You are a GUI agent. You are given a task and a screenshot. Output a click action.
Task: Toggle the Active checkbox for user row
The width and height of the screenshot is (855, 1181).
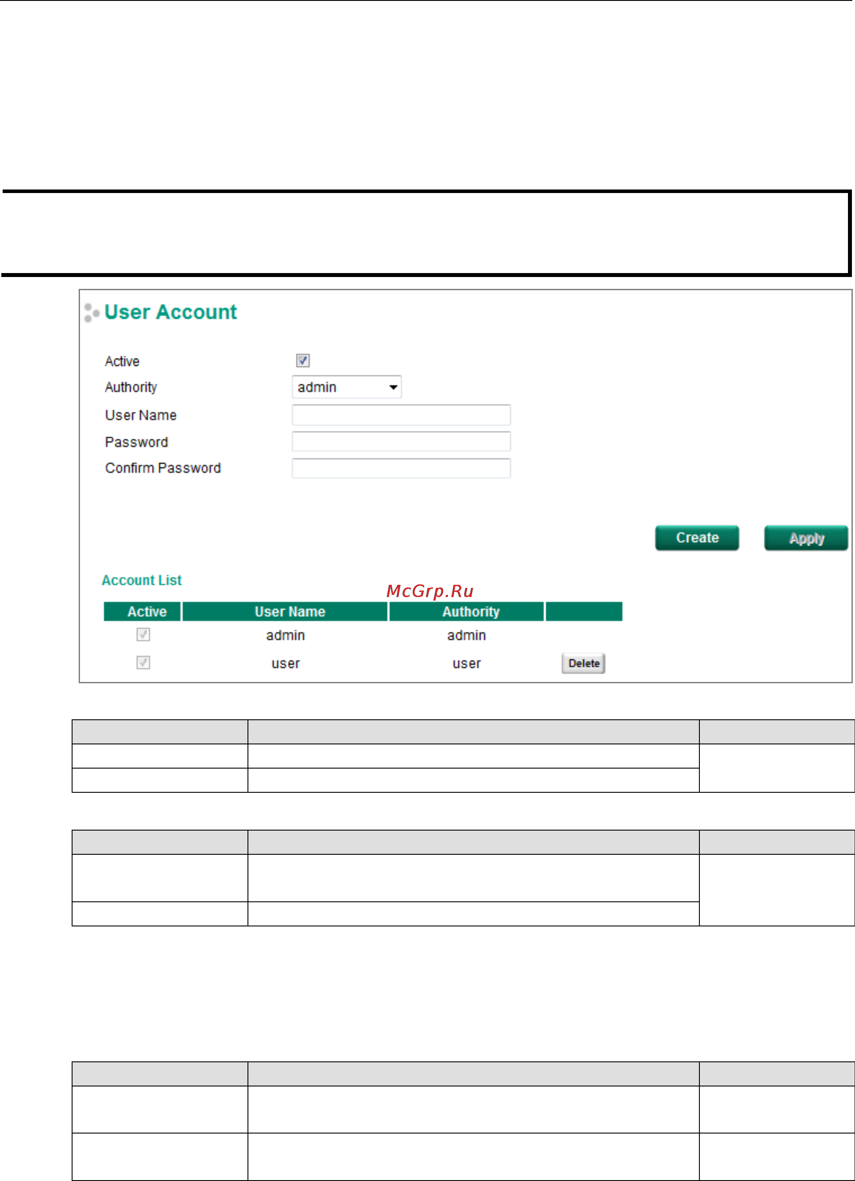pyautogui.click(x=143, y=662)
